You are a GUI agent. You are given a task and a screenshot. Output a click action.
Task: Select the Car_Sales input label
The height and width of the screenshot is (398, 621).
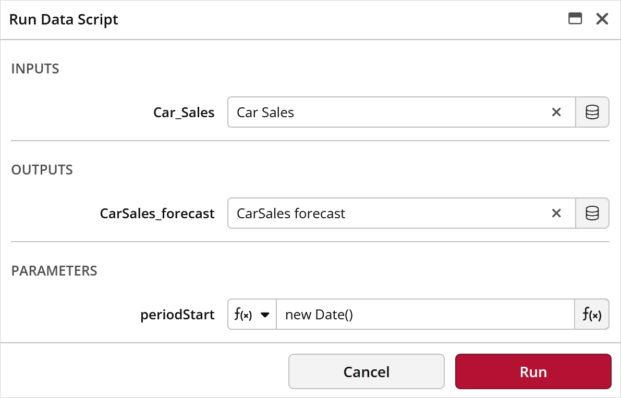point(184,113)
